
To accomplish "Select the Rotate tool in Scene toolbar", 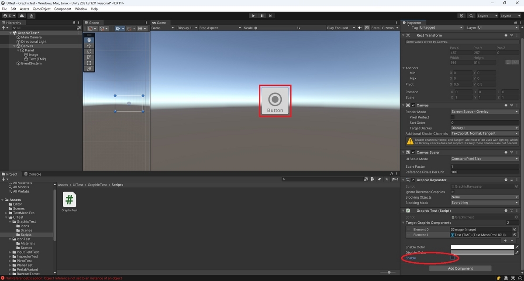I will point(89,51).
